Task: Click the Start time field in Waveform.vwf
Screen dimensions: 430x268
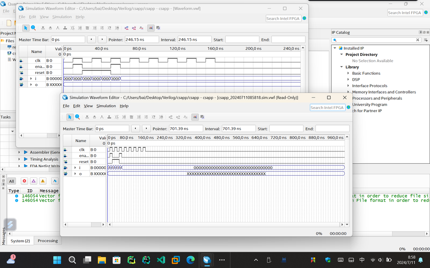Action: point(242,40)
